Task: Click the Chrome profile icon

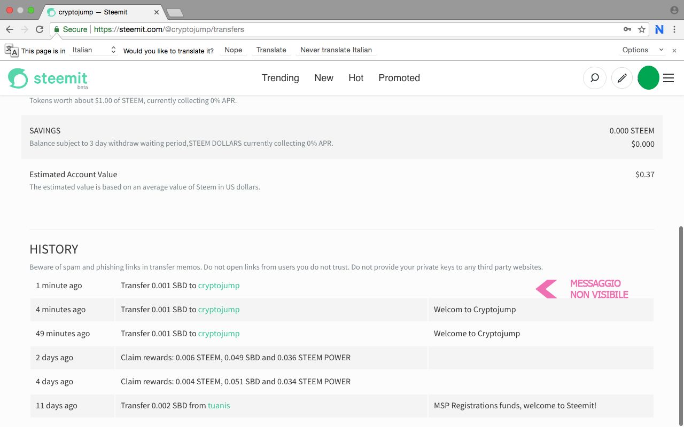Action: pos(674,10)
